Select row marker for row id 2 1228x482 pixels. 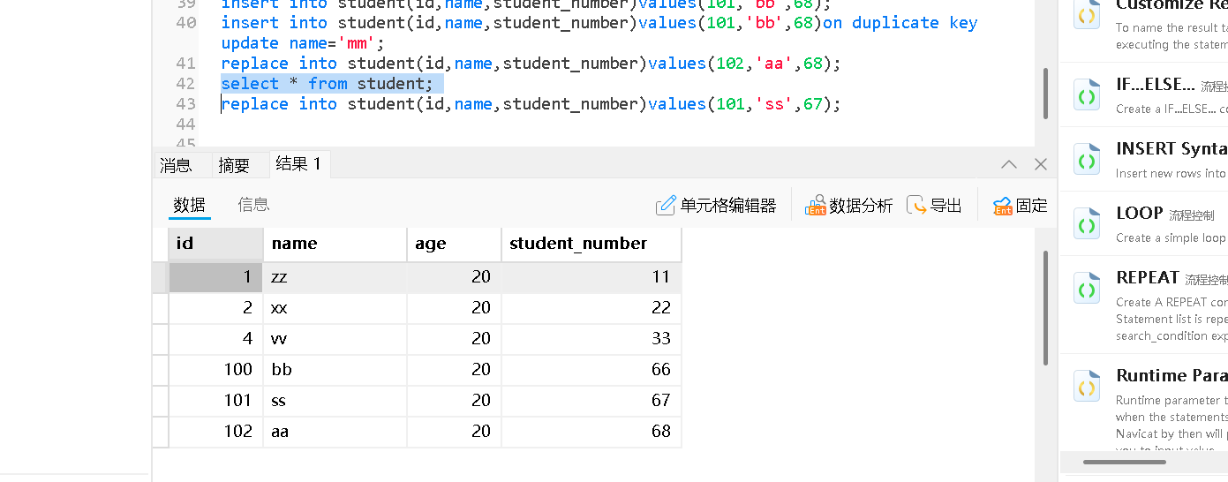(160, 308)
